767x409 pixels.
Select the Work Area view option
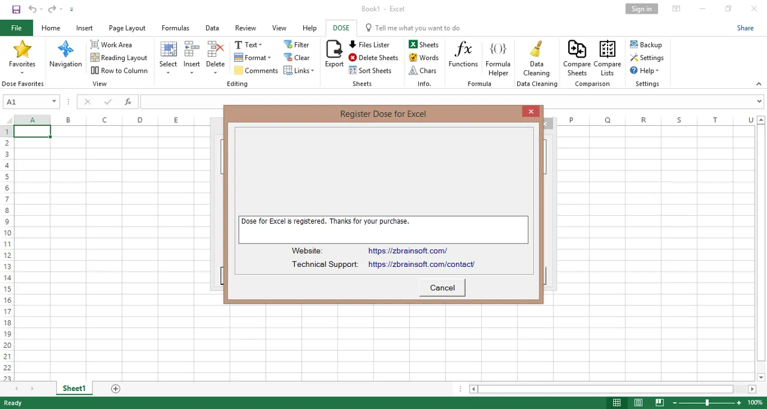pyautogui.click(x=111, y=45)
